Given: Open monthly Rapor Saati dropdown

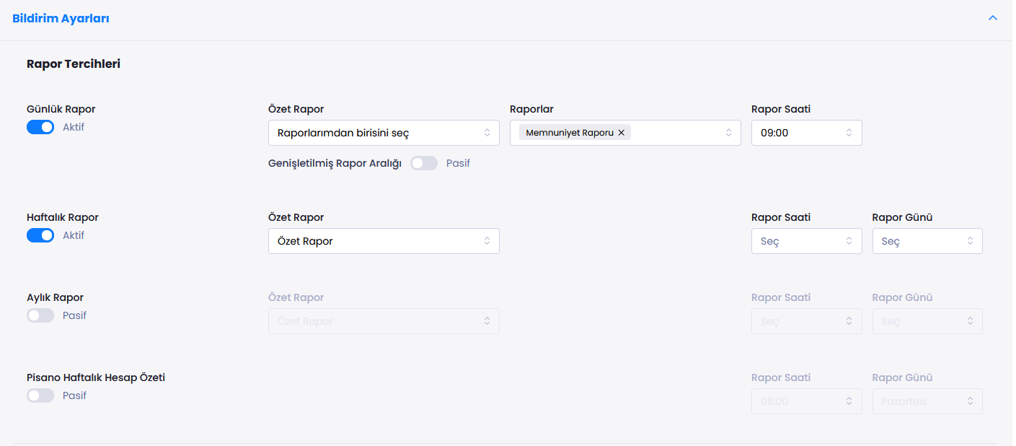Looking at the screenshot, I should tap(806, 321).
